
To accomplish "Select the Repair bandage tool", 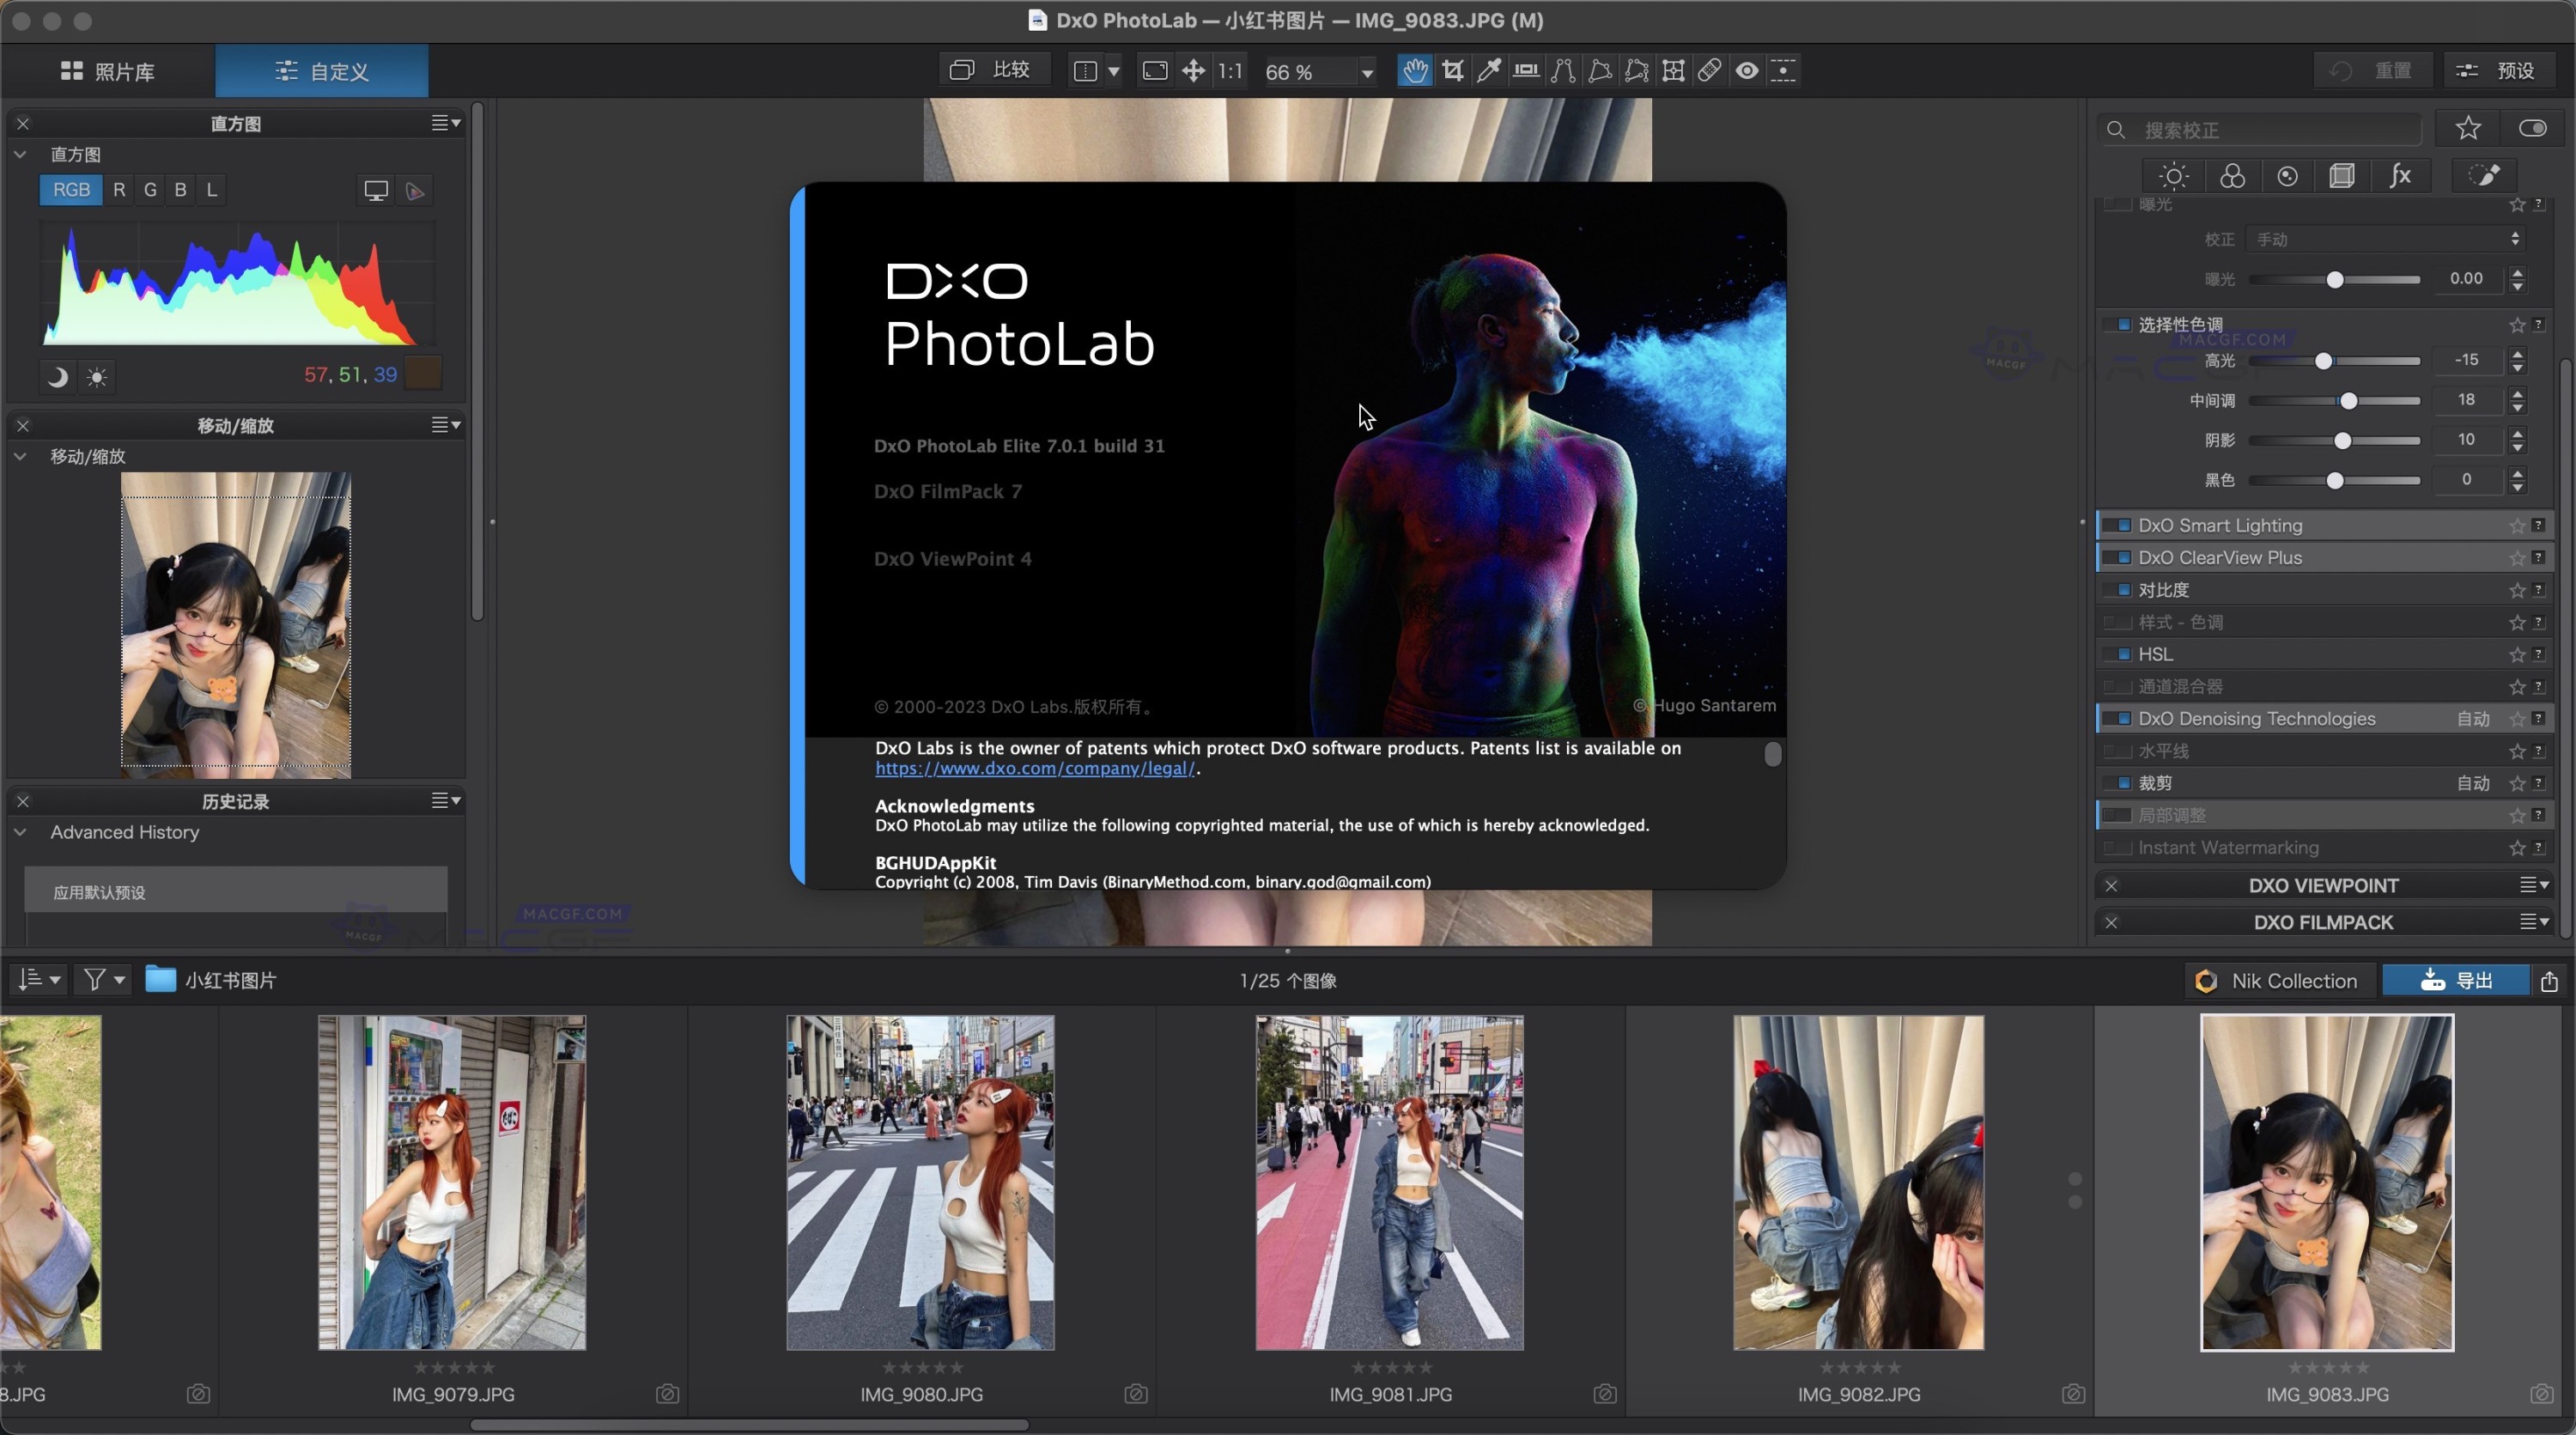I will (1709, 71).
